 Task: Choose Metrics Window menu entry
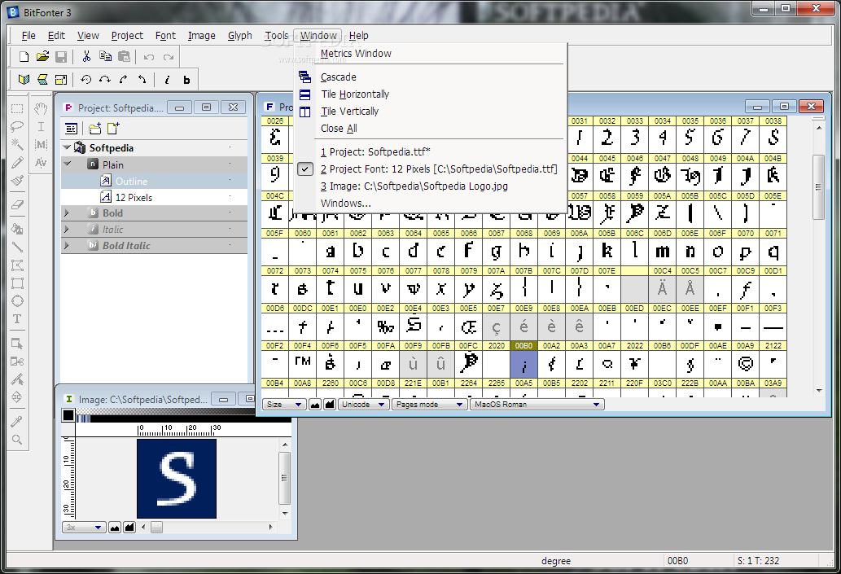[x=356, y=54]
